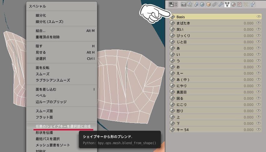Mute the にやり shape key eye icon
Image resolution: width=266 pixels, height=152 pixels.
[258, 86]
